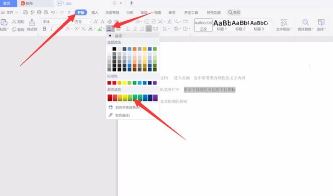
Task: Pick the green gradient fill swatch
Action: point(135,98)
